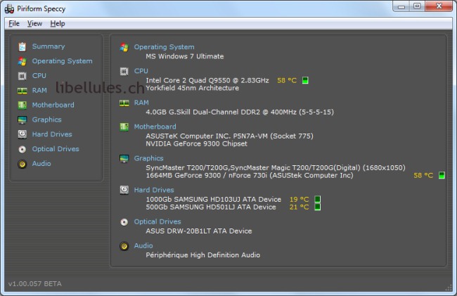Screen dimensions: 457x296
Task: Click the Motherboard icon in sidebar
Action: (22, 105)
